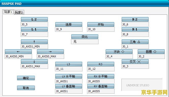Click the R 2 mapping button
The width and height of the screenshot is (169, 97).
(135, 19)
